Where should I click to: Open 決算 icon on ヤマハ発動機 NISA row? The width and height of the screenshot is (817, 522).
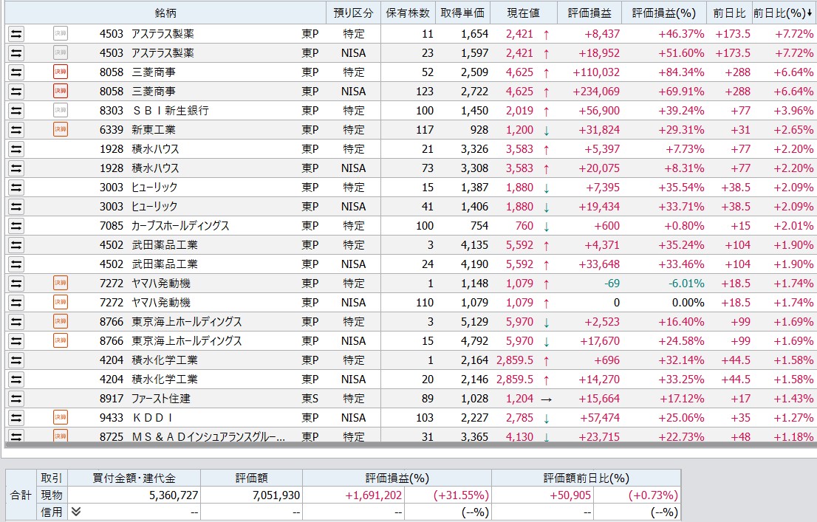[61, 302]
